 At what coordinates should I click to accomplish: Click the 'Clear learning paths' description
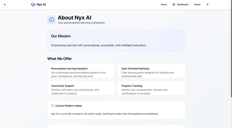point(148,74)
